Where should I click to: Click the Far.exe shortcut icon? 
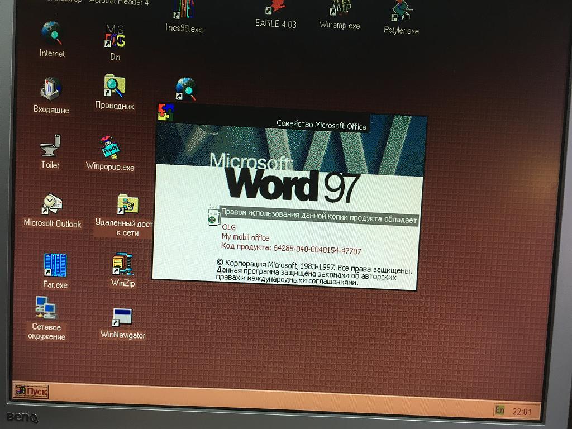click(55, 265)
